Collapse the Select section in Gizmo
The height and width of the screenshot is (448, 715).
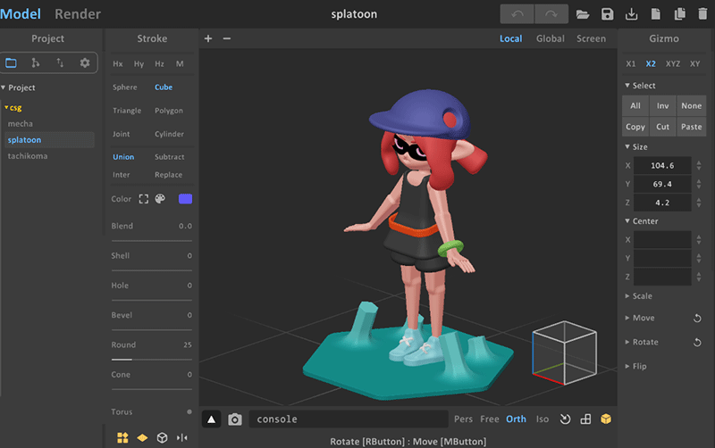pos(640,86)
